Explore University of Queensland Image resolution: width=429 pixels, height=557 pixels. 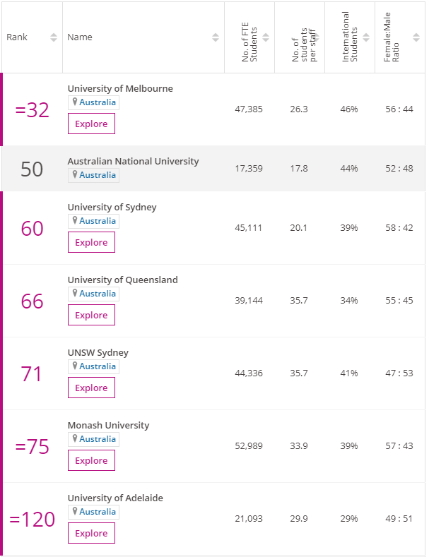[91, 315]
